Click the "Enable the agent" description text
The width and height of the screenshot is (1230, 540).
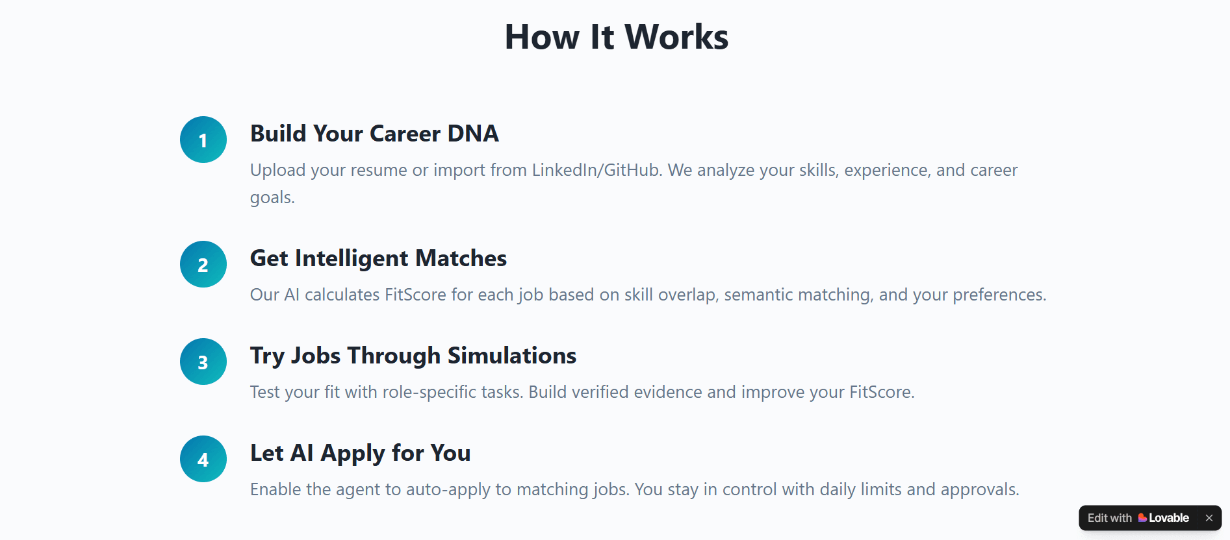(x=634, y=489)
